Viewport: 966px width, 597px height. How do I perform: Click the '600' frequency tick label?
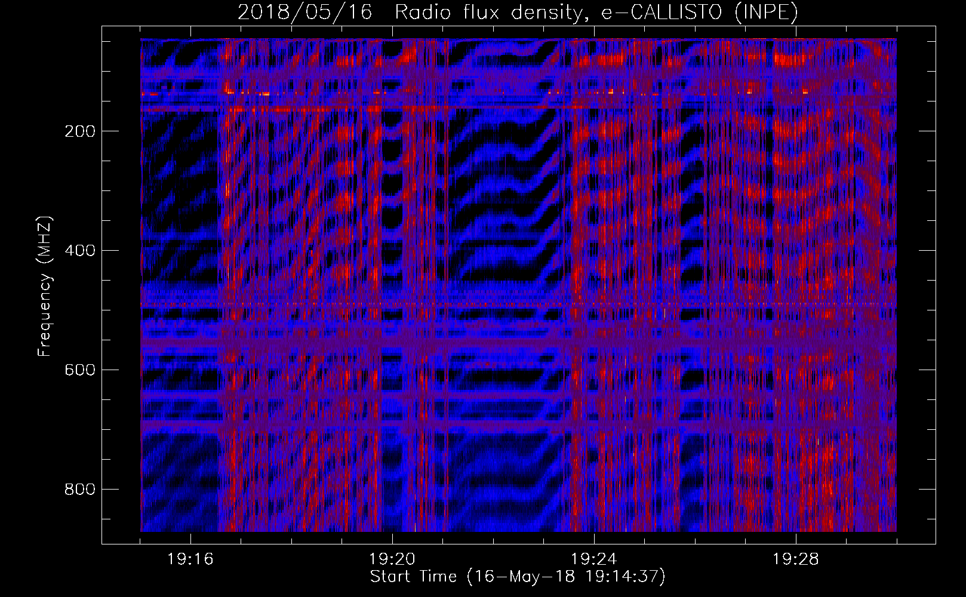point(80,370)
